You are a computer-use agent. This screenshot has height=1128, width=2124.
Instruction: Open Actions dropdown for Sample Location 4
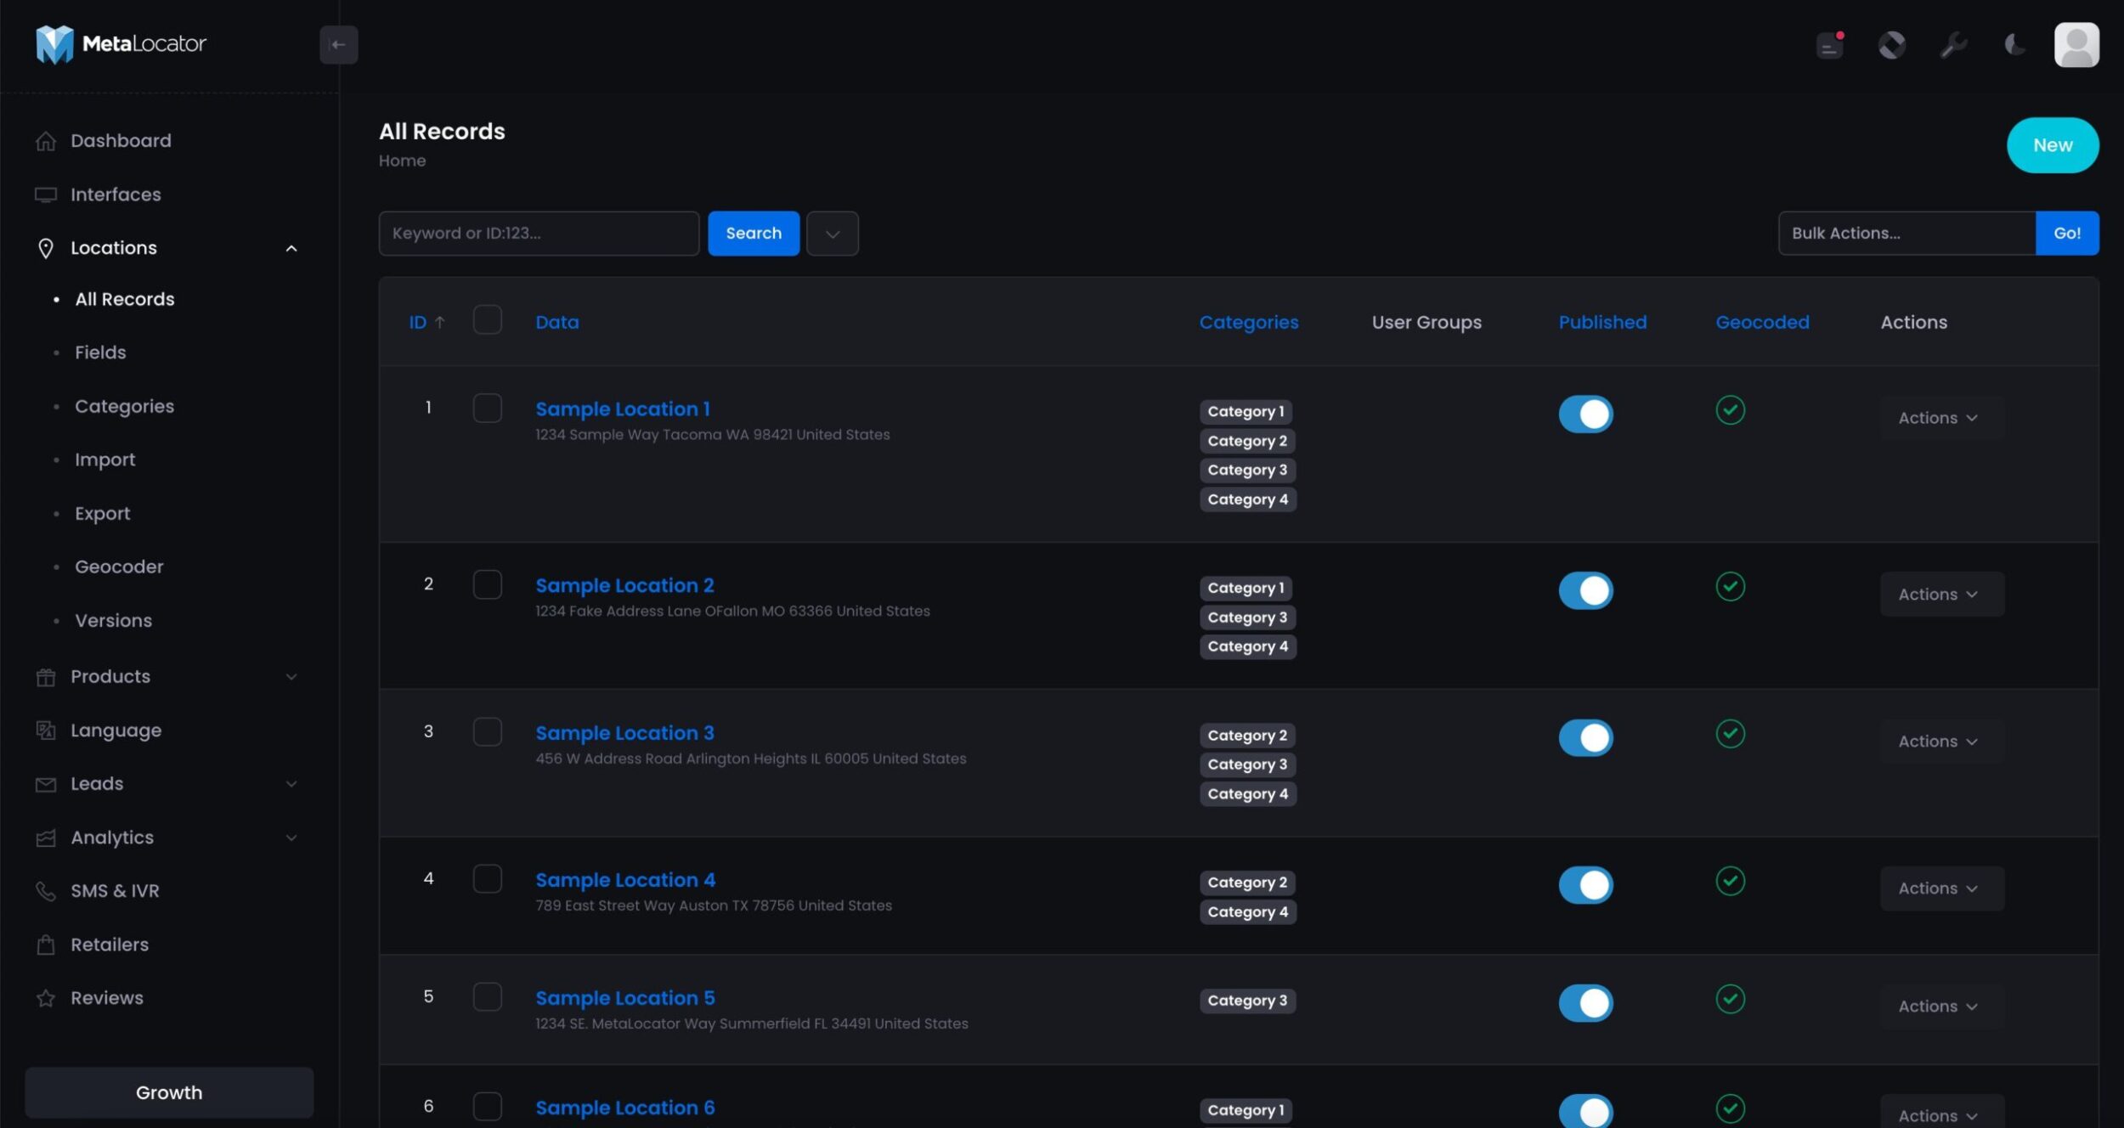(x=1941, y=888)
